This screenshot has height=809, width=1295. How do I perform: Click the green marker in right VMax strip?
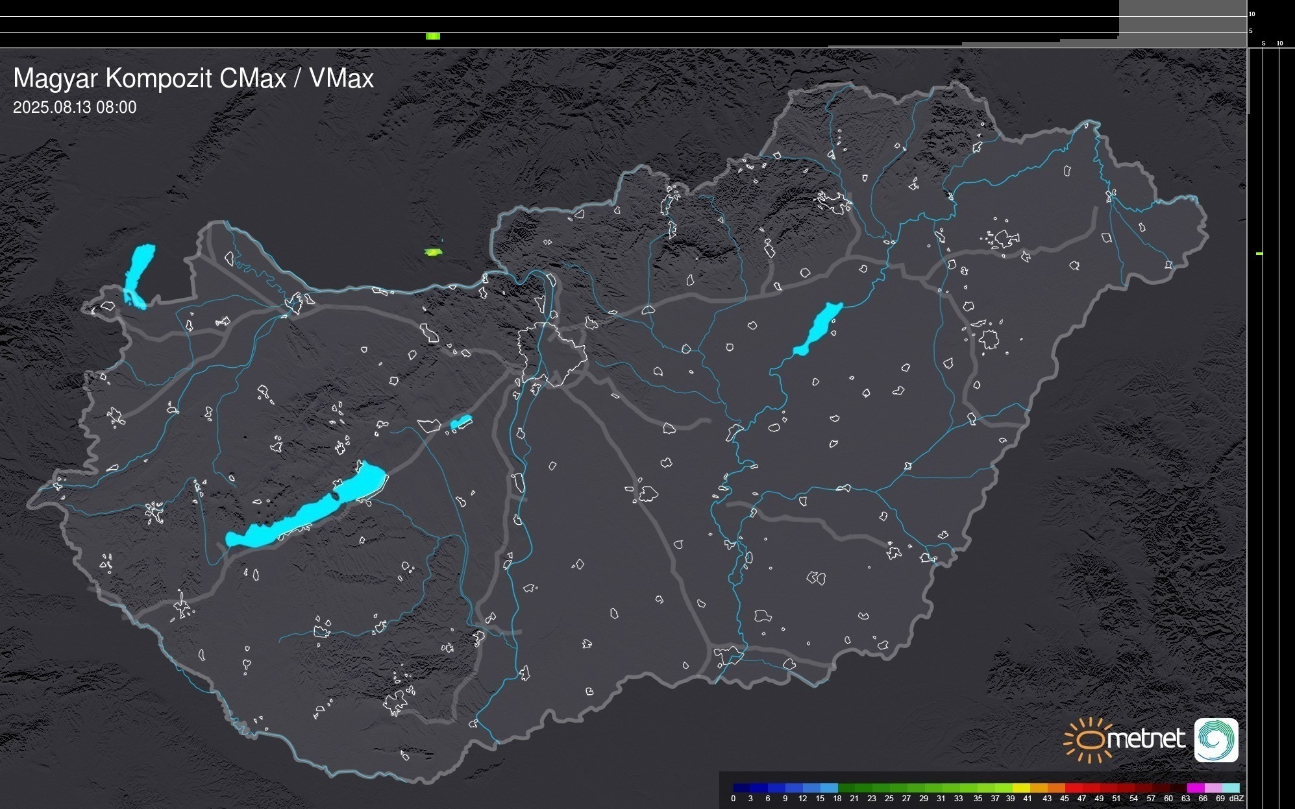(1259, 254)
